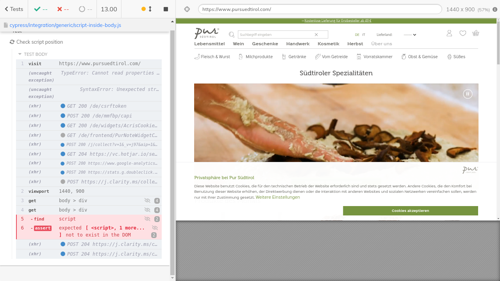Screen dimensions: 500x281
Task: Open the wishlist heart icon
Action: [462, 34]
